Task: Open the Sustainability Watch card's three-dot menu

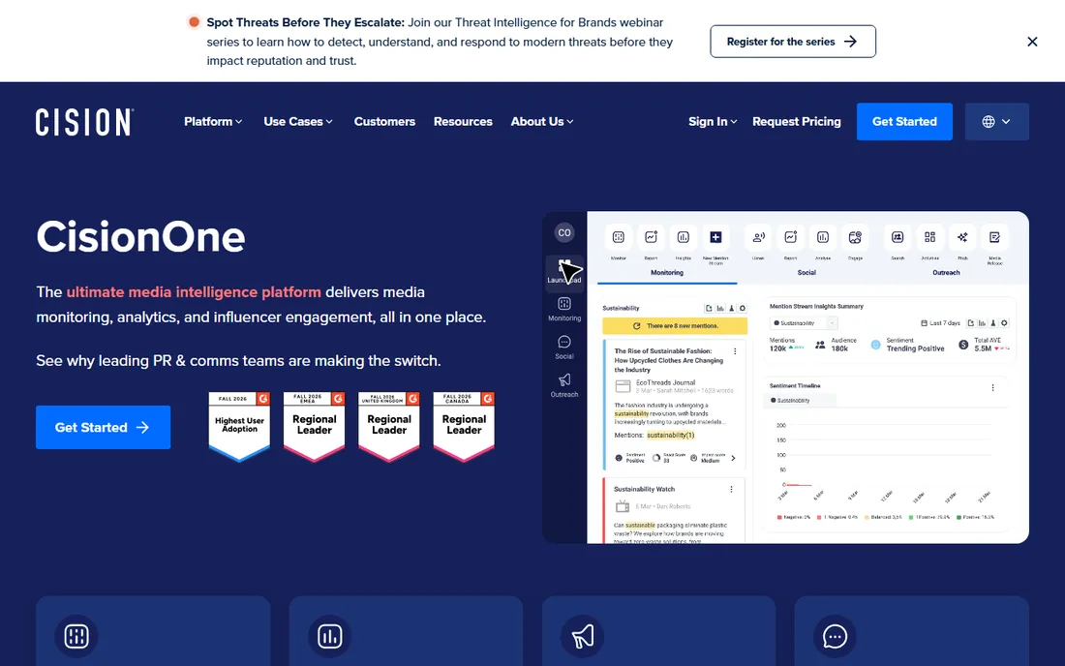Action: (732, 489)
